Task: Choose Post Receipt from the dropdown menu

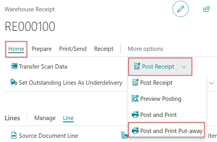Action: [x=156, y=83]
